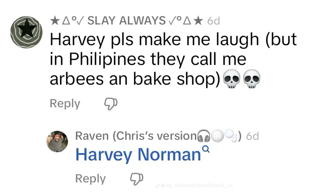The height and width of the screenshot is (192, 311).
Task: Open Raven's profile picture
Action: pyautogui.click(x=57, y=141)
